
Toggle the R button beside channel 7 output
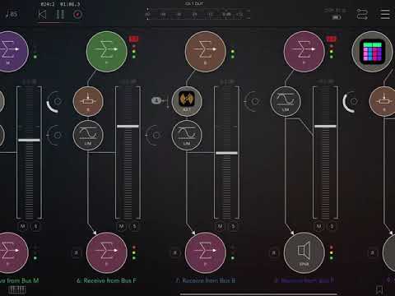tap(175, 252)
